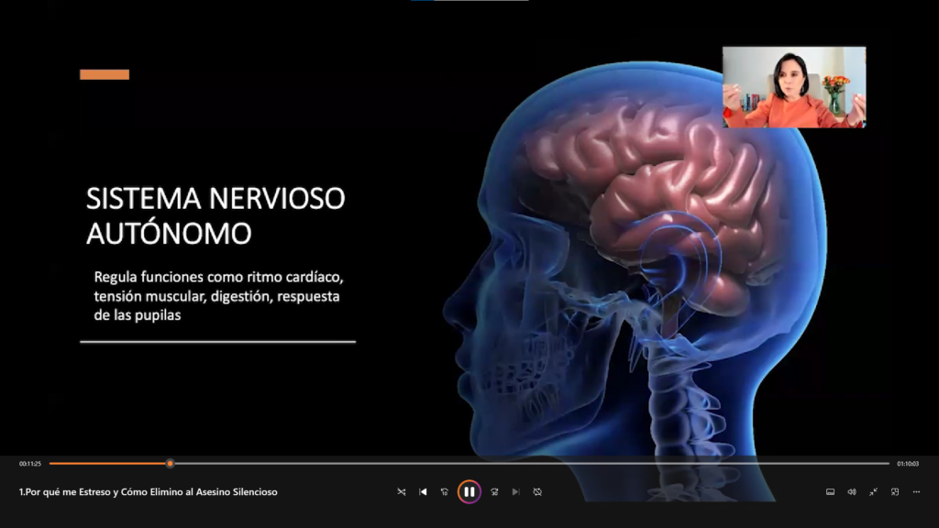This screenshot has width=939, height=528.
Task: Toggle shuffle mode
Action: click(x=401, y=491)
